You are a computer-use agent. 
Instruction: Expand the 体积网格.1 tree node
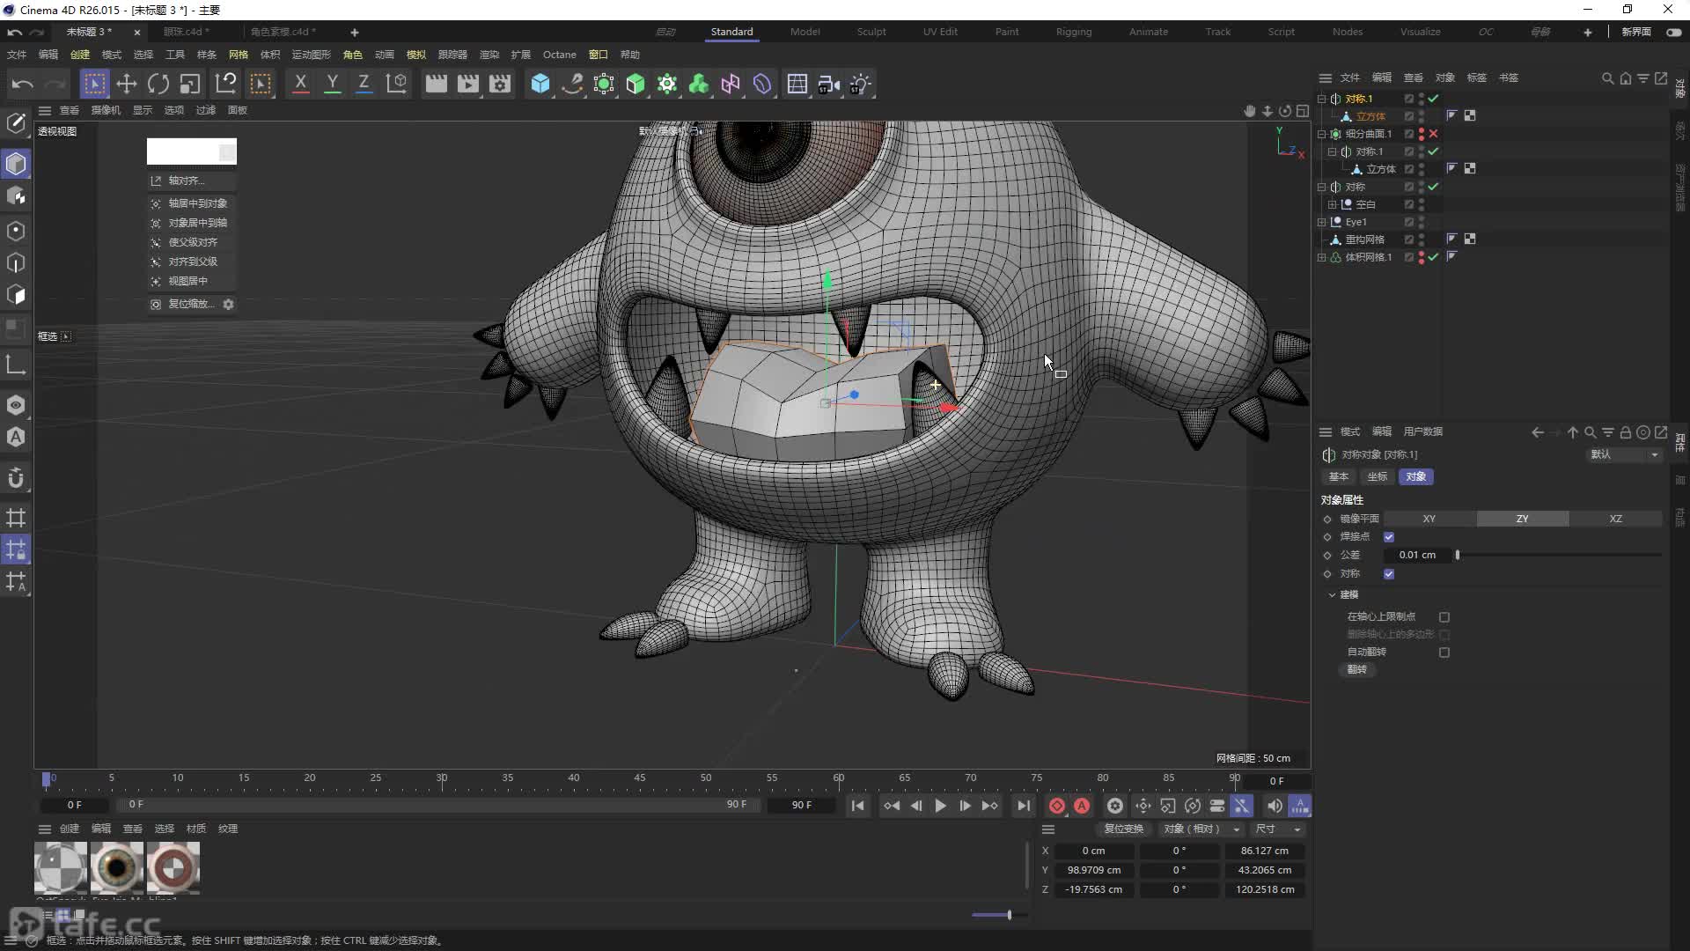(1321, 257)
